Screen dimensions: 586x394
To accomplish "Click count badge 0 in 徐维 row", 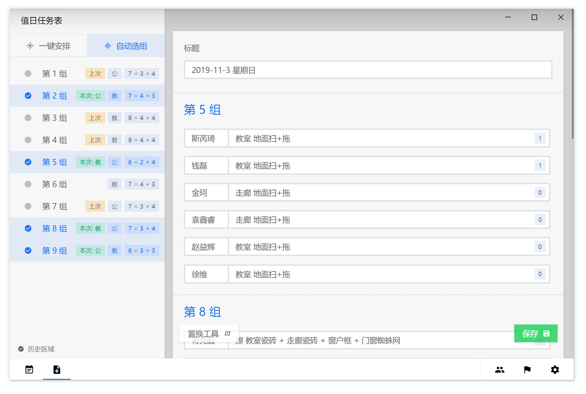I will 540,274.
